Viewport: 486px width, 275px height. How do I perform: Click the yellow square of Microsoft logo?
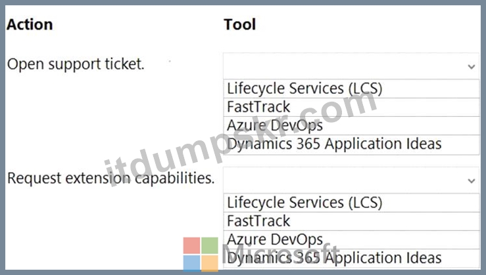point(210,264)
